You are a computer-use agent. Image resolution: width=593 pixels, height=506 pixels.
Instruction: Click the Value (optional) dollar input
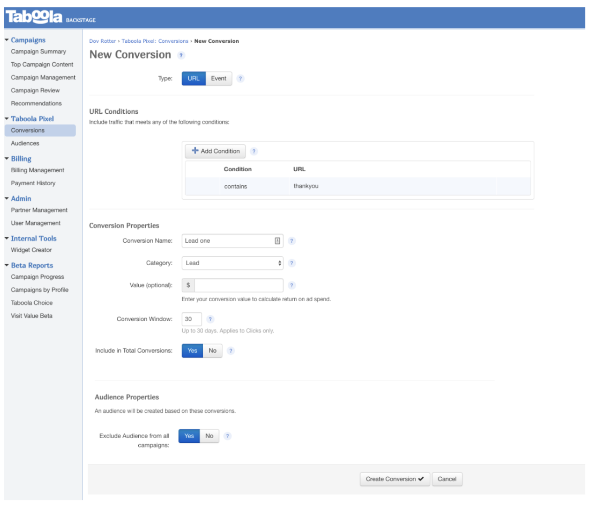[238, 285]
